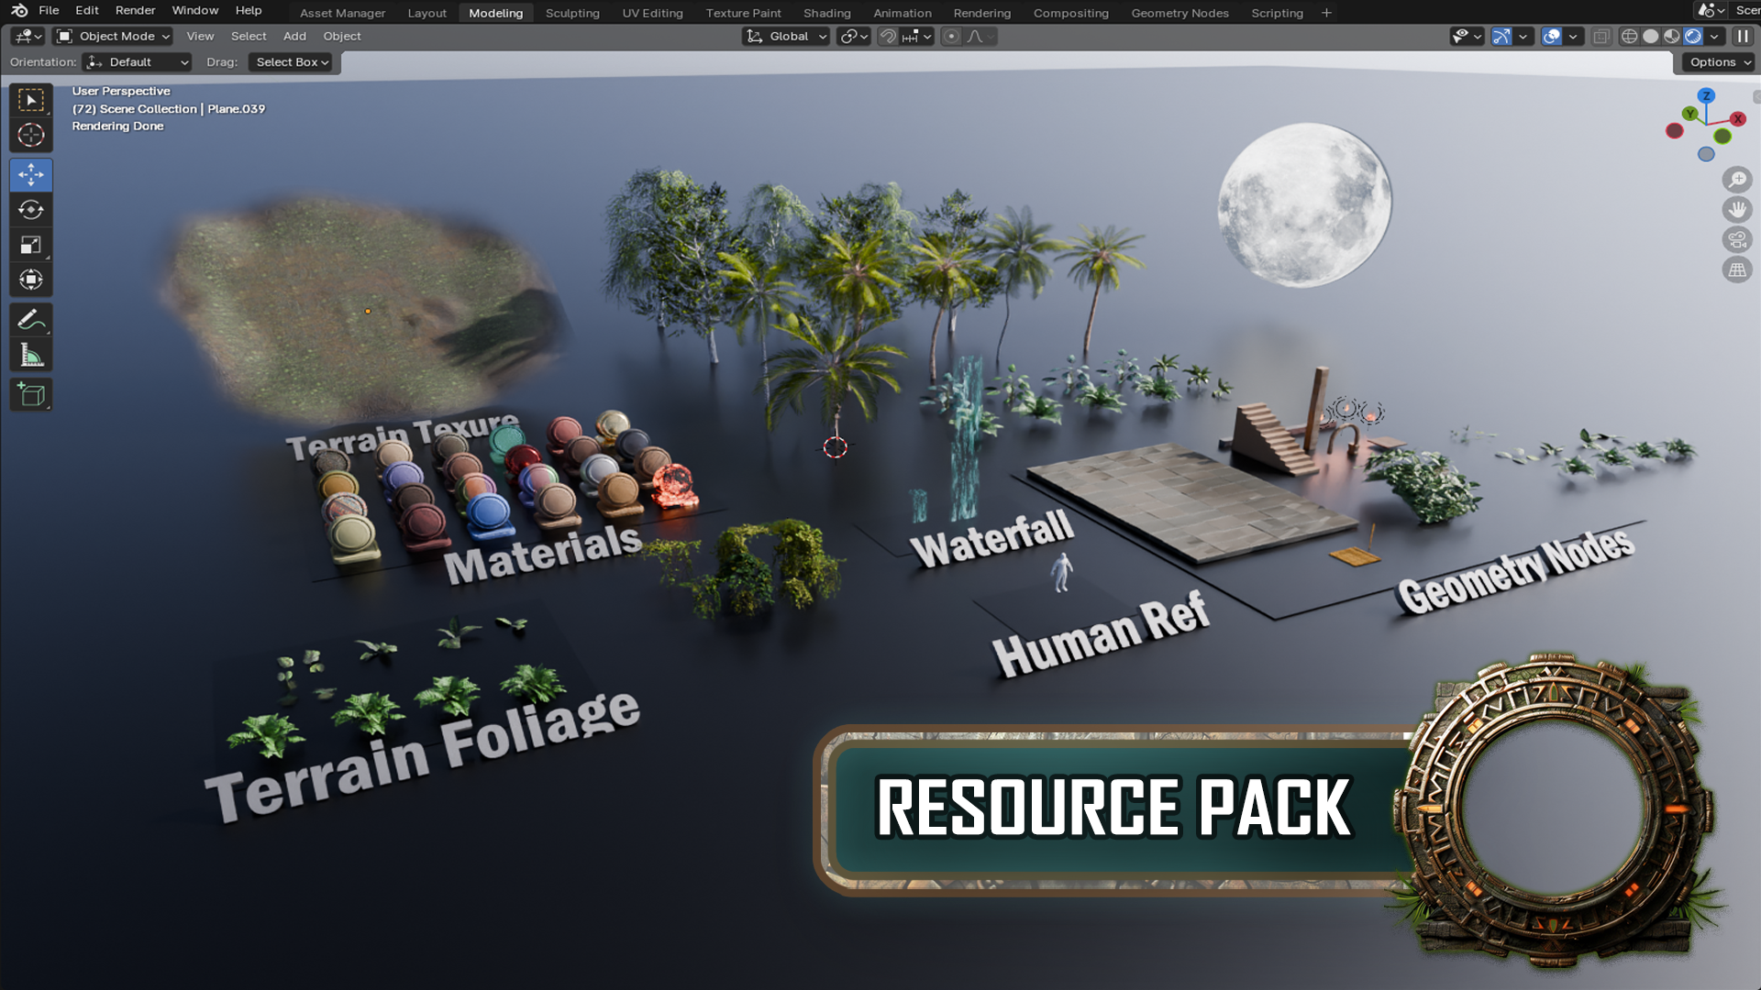Viewport: 1761px width, 990px height.
Task: Switch to the Scale tool
Action: [x=31, y=245]
